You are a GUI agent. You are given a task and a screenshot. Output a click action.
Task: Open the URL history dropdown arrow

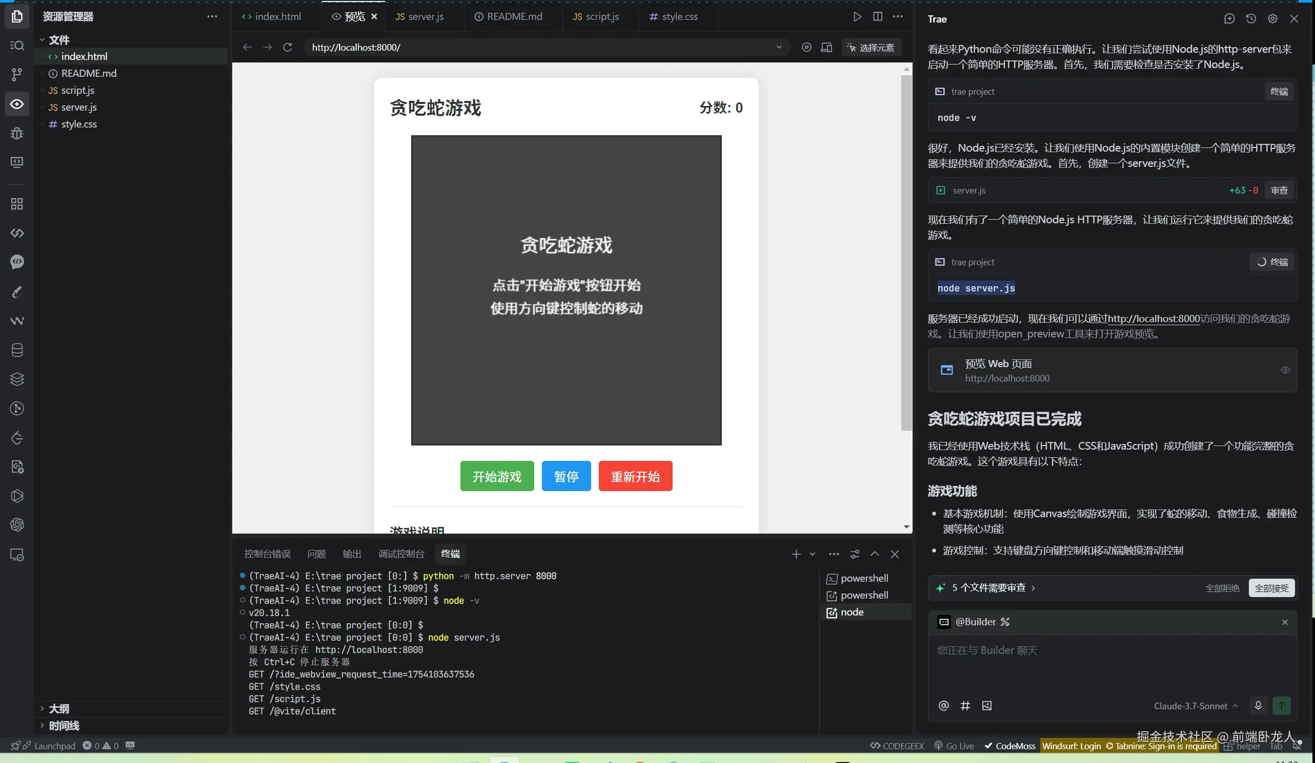pyautogui.click(x=779, y=48)
